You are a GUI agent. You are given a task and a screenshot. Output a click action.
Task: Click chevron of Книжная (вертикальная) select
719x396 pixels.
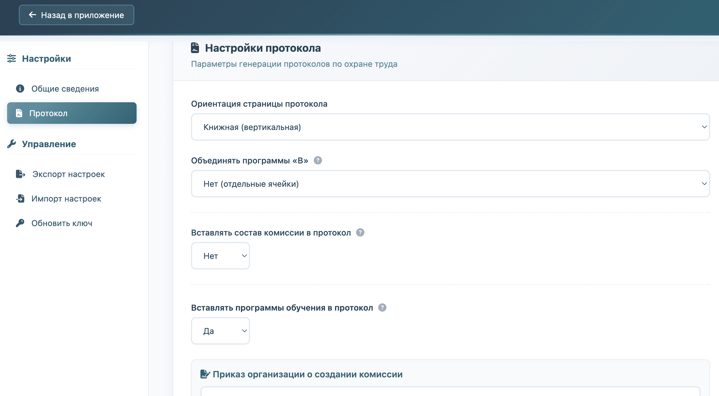point(704,127)
